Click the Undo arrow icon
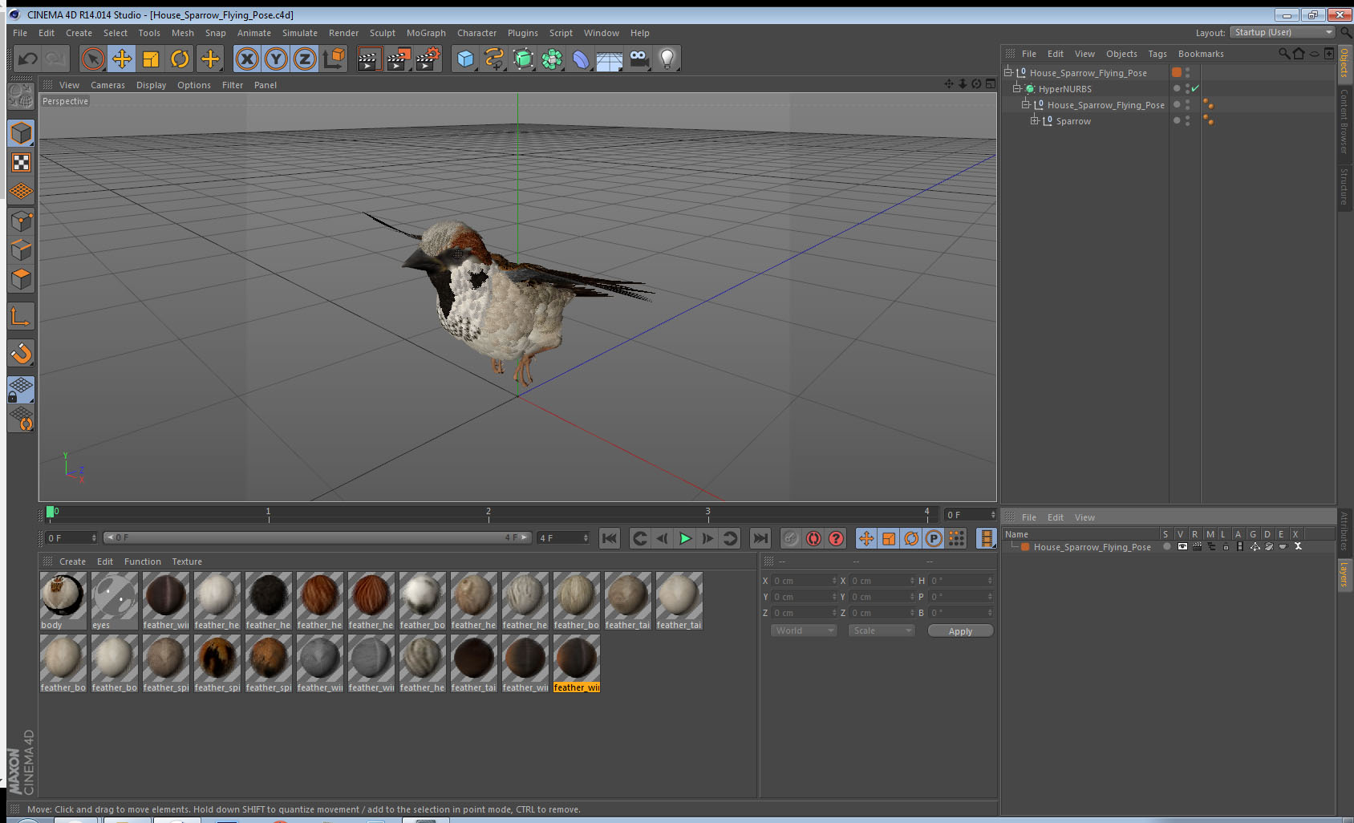 28,59
